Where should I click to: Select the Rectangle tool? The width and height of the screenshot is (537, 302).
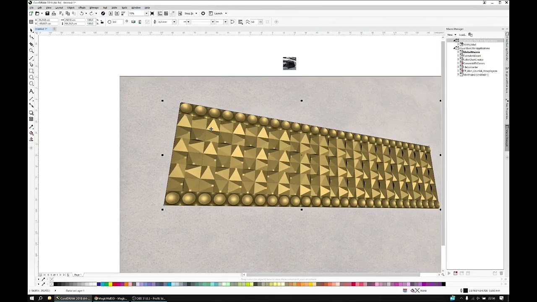click(31, 71)
